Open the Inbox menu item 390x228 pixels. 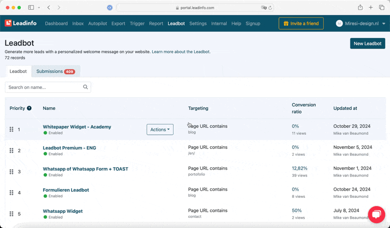(x=78, y=23)
